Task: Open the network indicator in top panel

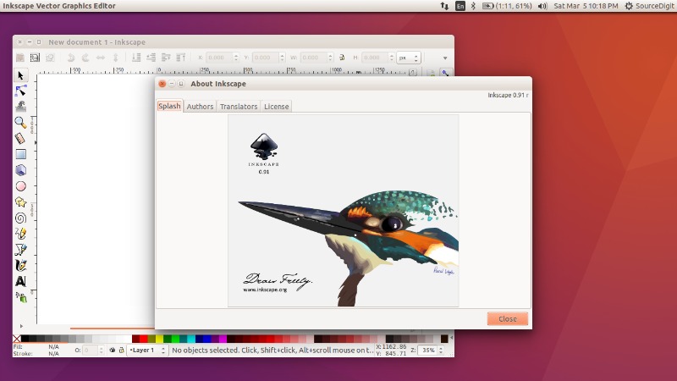Action: (444, 6)
